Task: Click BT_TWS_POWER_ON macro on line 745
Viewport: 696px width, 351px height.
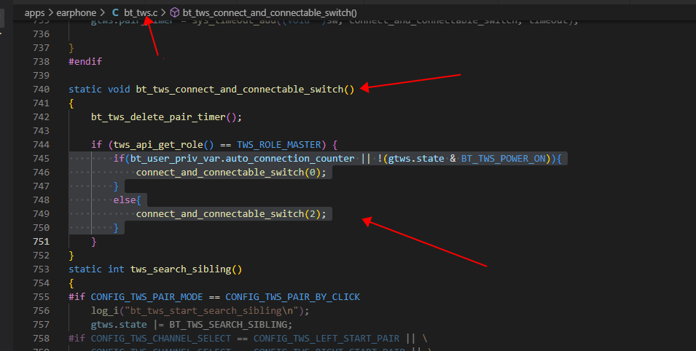Action: pos(504,159)
